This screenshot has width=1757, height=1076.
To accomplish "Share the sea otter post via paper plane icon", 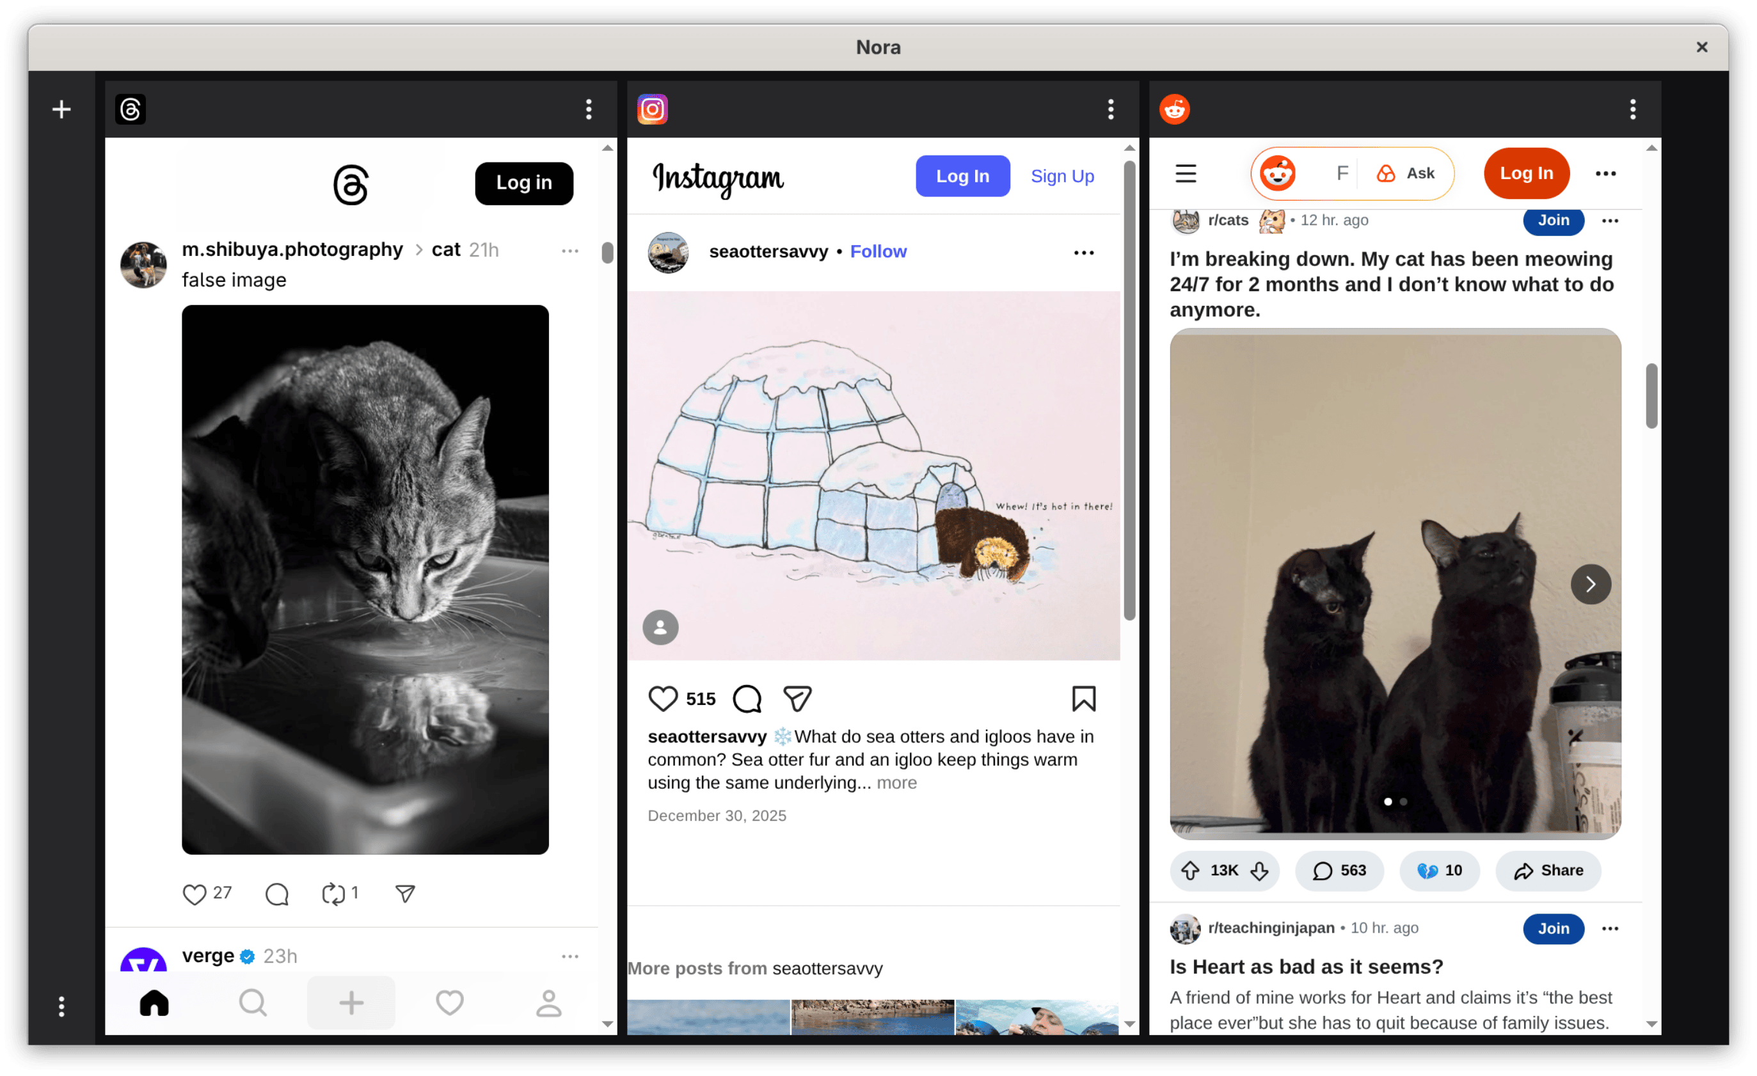I will (x=797, y=699).
